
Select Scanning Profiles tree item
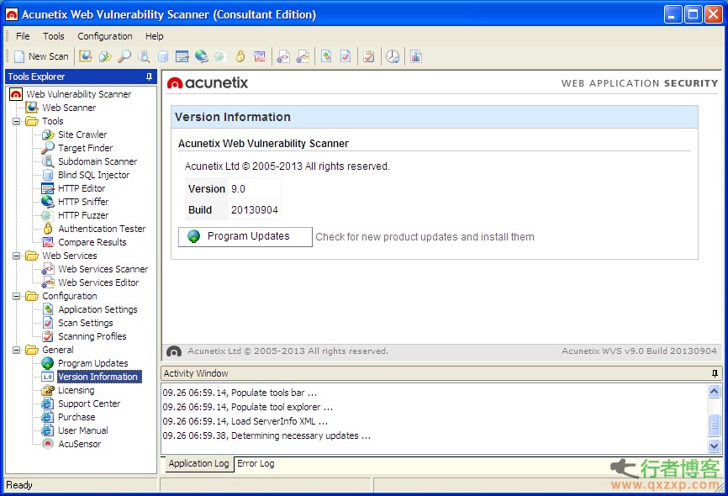tap(92, 337)
